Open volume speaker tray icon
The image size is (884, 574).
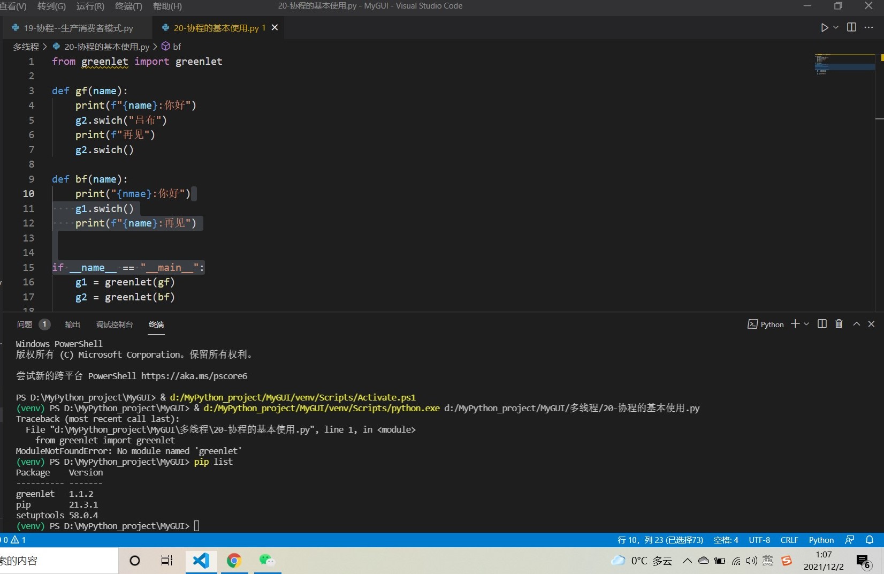(752, 561)
